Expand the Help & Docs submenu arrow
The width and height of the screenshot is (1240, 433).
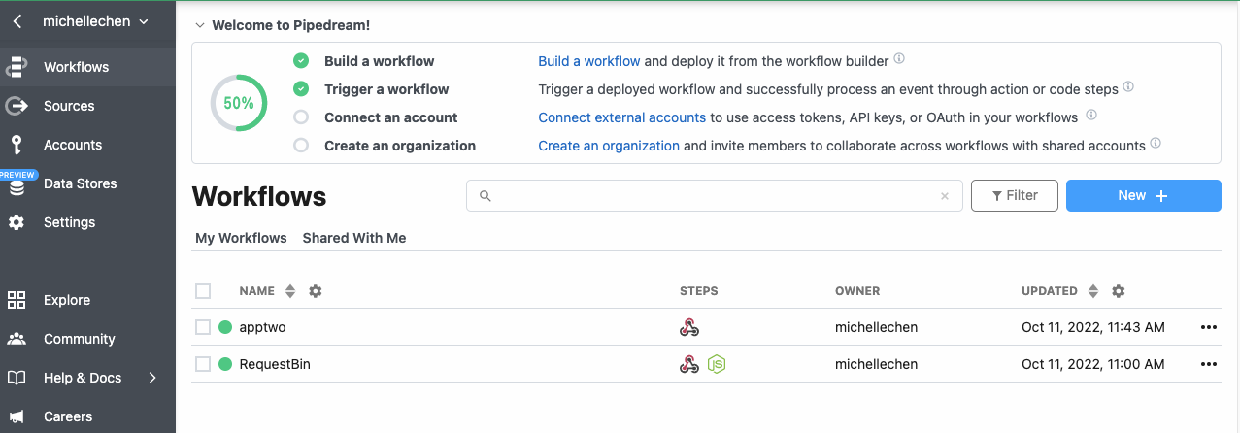152,378
